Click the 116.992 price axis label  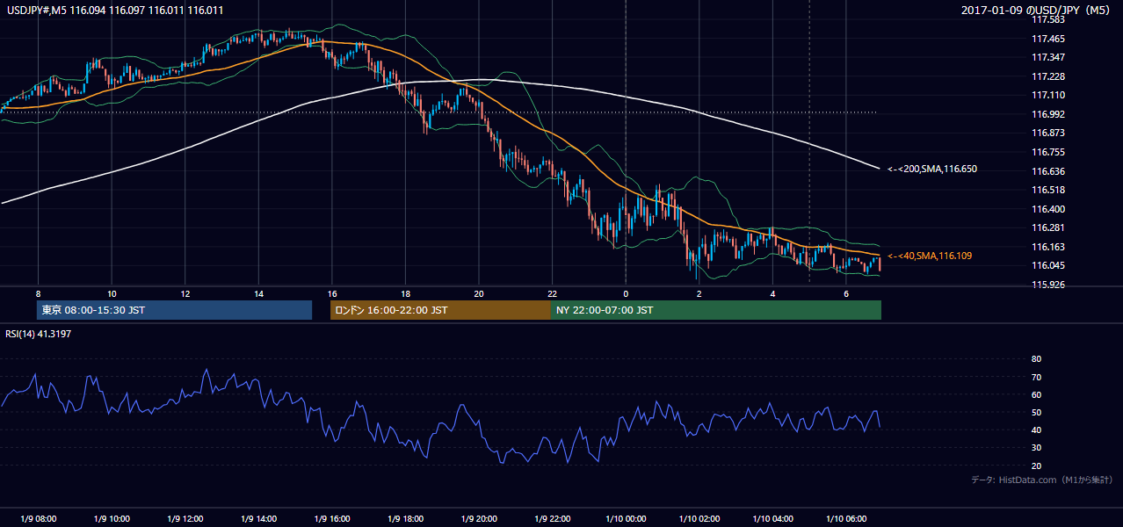point(1048,114)
